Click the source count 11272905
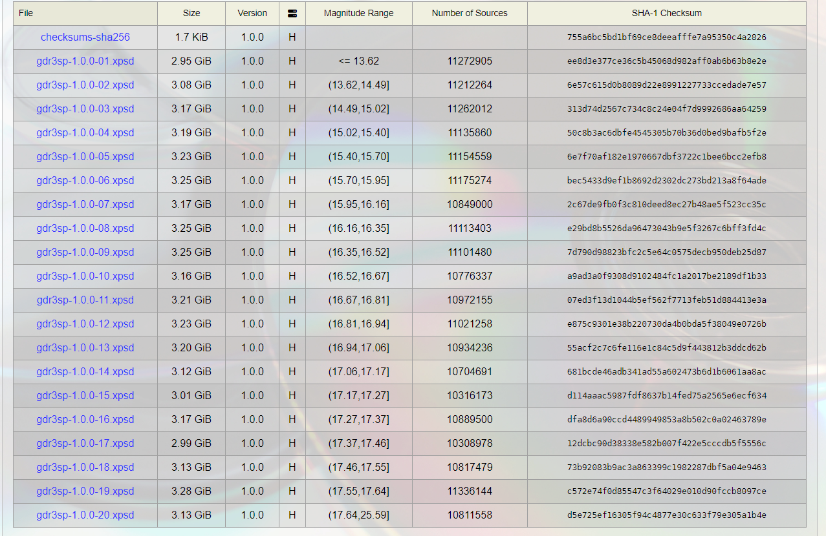 (470, 61)
